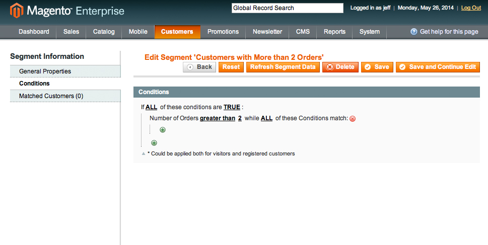The width and height of the screenshot is (488, 245).
Task: Remove the Number of Orders condition
Action: point(353,119)
